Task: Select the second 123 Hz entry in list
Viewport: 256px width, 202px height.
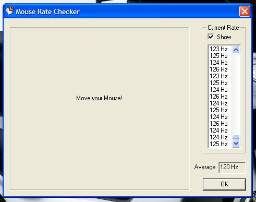Action: tap(218, 76)
